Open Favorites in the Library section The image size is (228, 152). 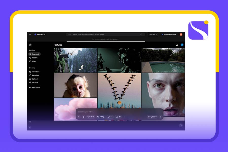(x=35, y=75)
